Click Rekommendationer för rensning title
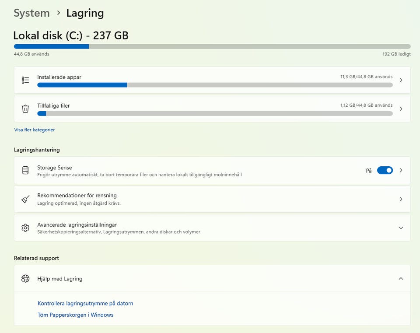The height and width of the screenshot is (333, 420). (x=77, y=195)
